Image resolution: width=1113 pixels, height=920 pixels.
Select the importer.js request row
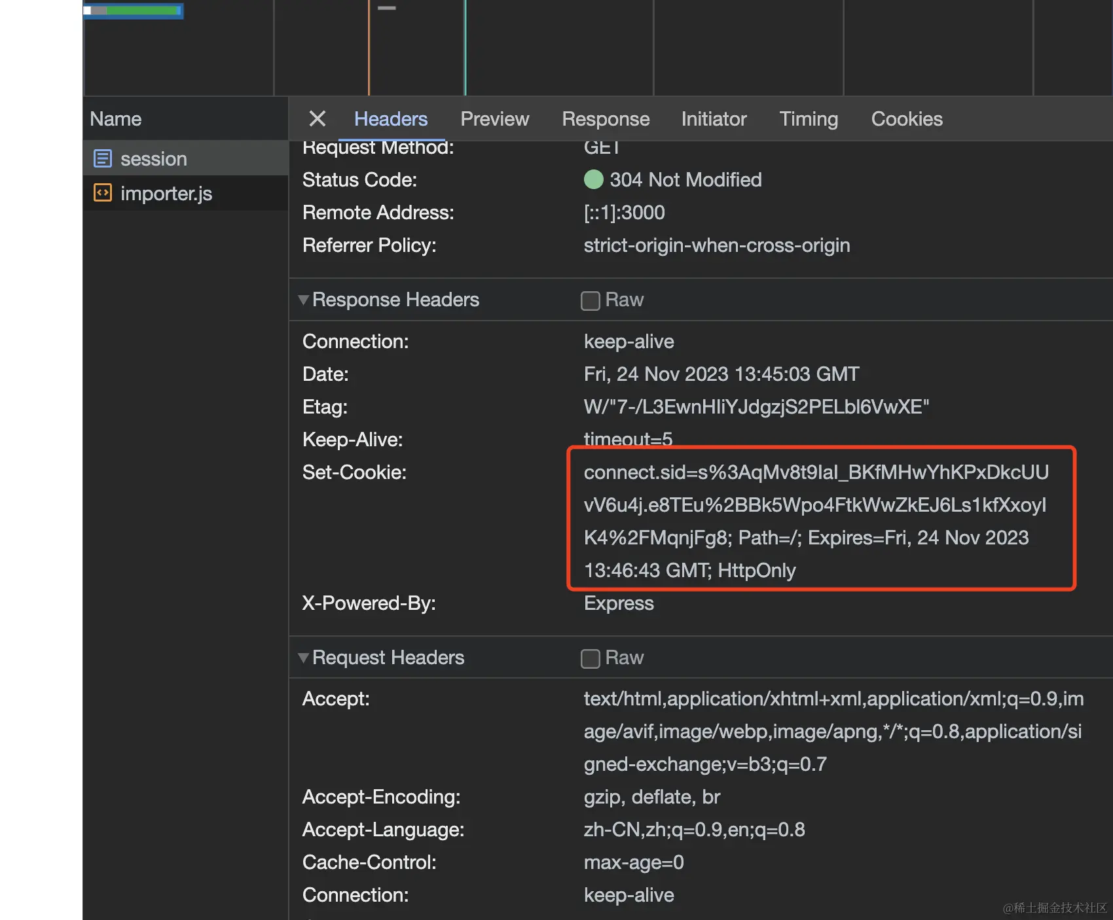tap(185, 193)
